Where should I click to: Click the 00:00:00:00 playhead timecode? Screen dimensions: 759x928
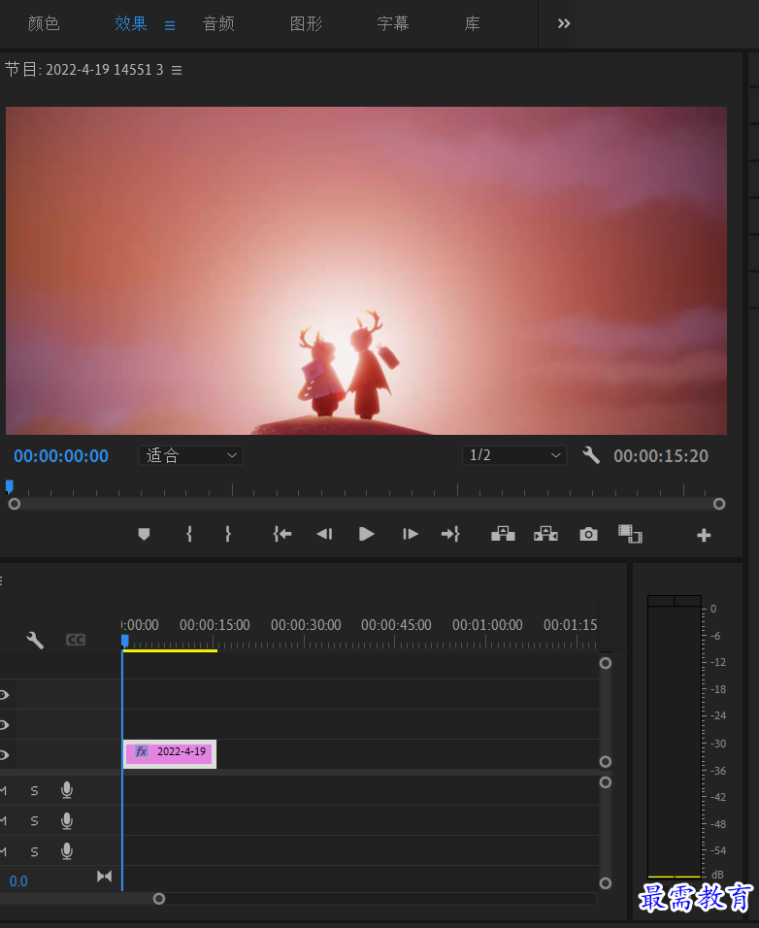tap(61, 455)
